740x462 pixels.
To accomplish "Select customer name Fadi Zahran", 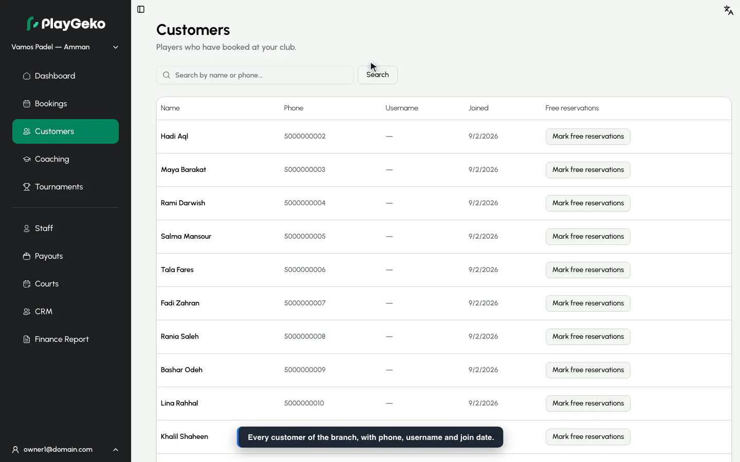I will click(180, 303).
